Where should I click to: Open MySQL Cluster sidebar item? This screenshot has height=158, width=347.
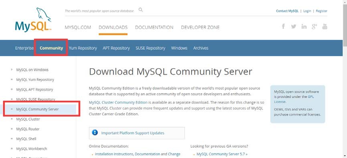click(x=28, y=119)
